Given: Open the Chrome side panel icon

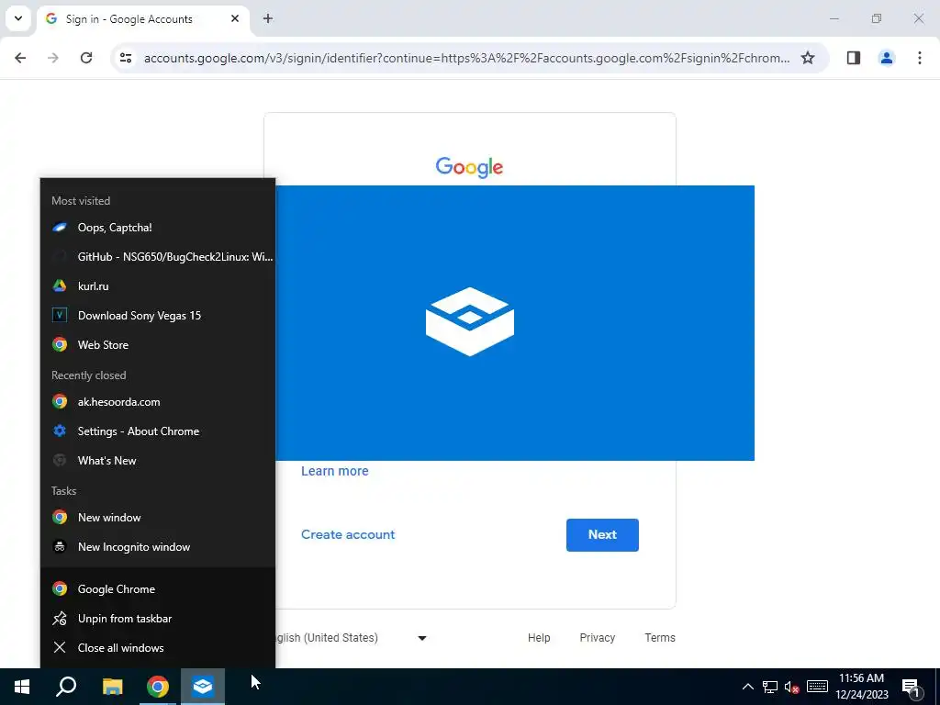Looking at the screenshot, I should click(854, 58).
